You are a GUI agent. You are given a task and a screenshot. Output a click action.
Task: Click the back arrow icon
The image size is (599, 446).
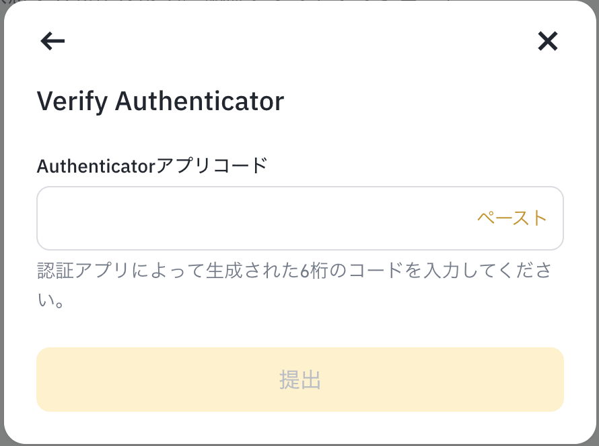[x=52, y=42]
